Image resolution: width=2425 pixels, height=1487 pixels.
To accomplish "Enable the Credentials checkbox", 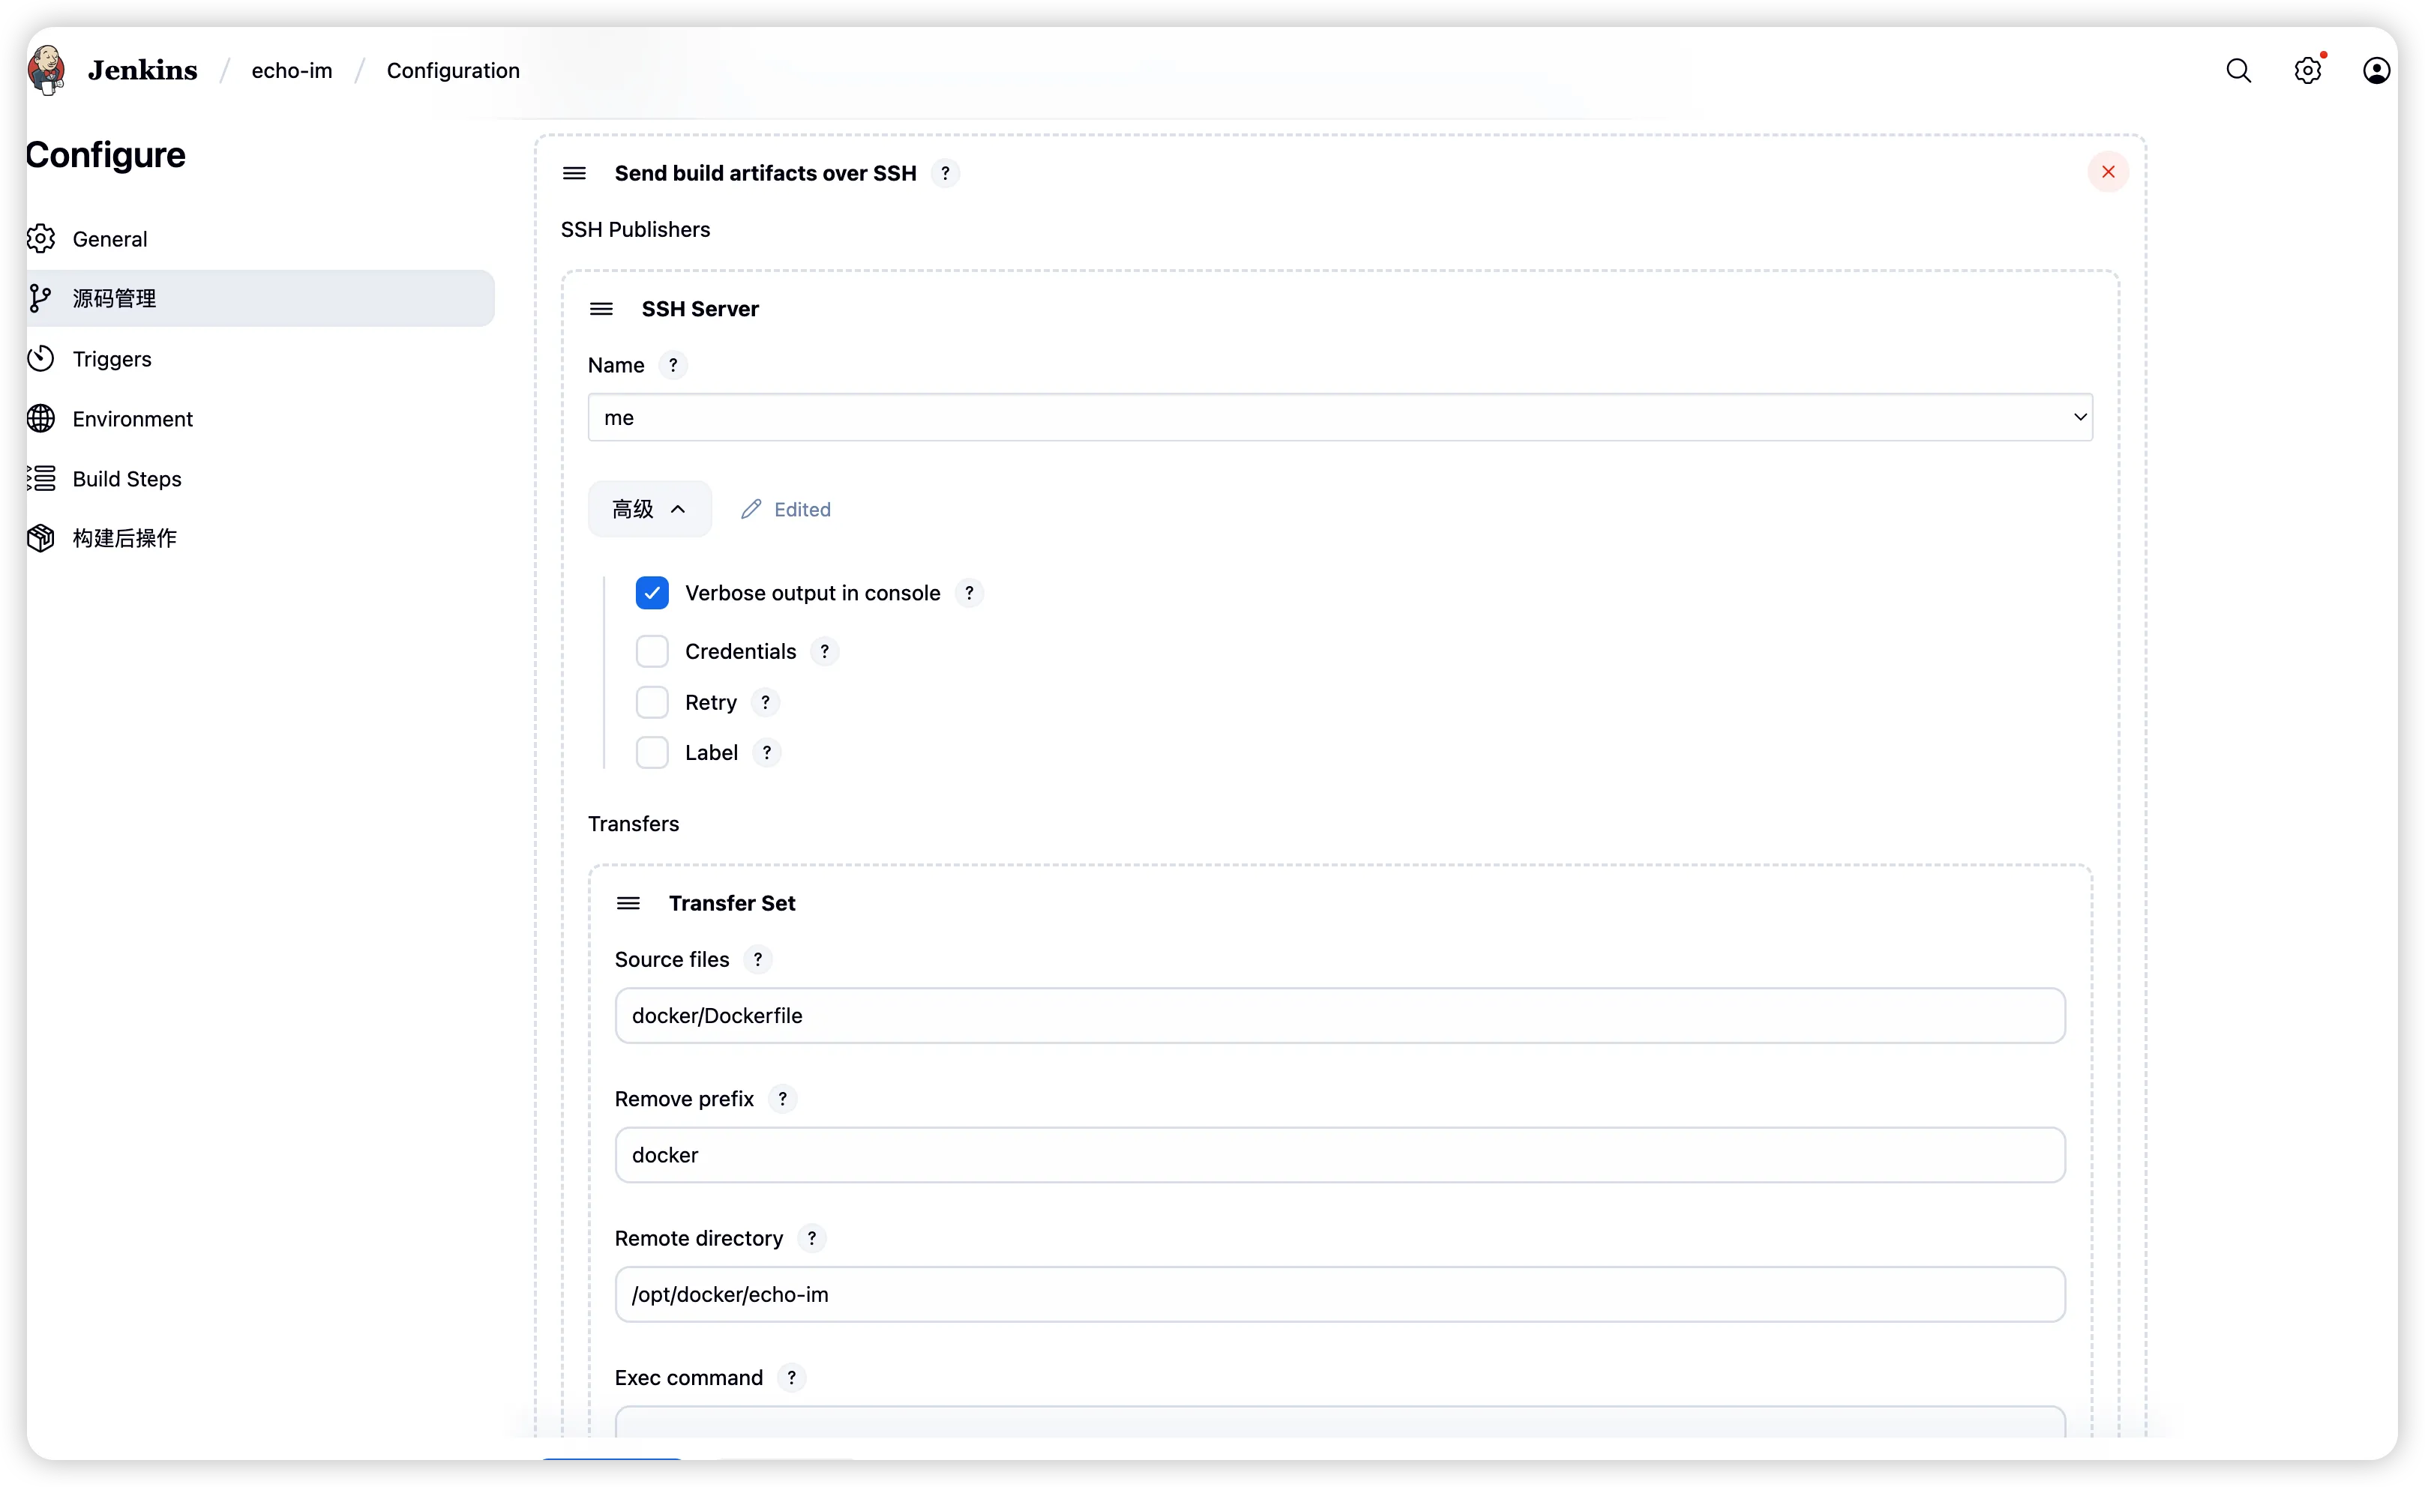I will 652,651.
